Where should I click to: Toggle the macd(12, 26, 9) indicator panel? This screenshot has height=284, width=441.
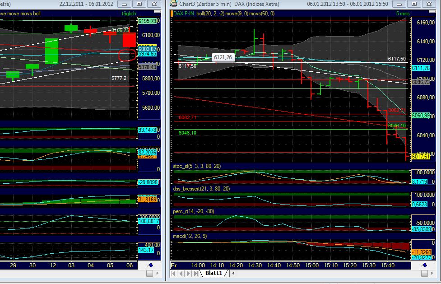point(190,237)
